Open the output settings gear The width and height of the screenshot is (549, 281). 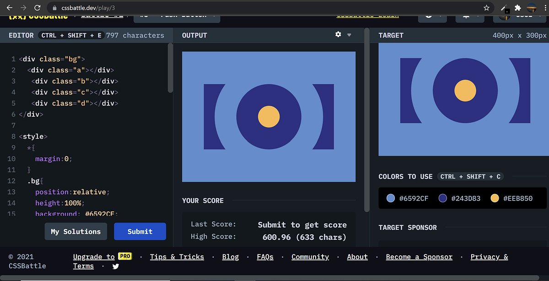pyautogui.click(x=338, y=35)
